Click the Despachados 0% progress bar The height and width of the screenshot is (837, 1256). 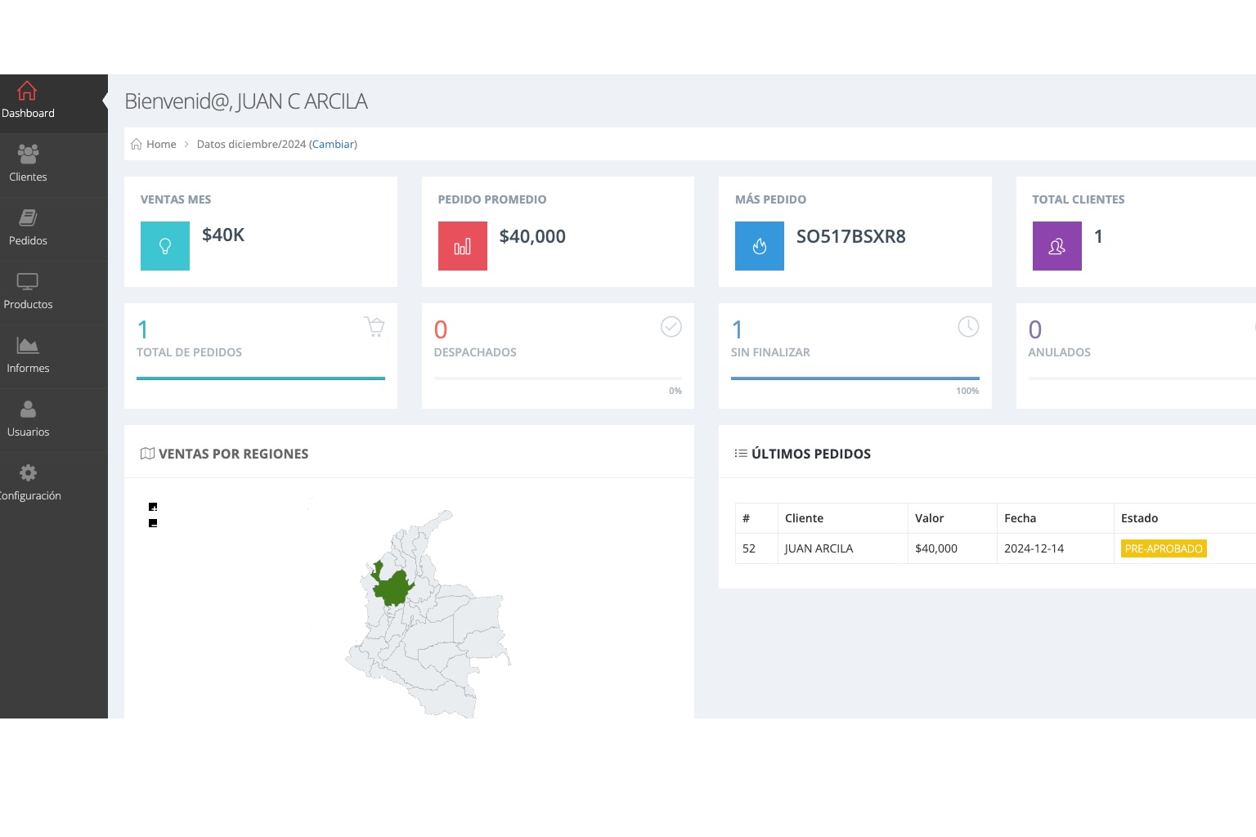point(558,378)
